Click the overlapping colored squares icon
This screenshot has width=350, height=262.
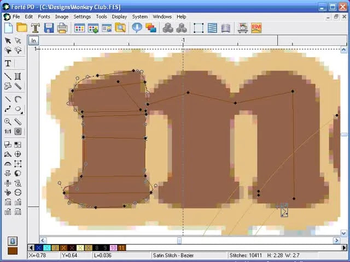coord(151,28)
